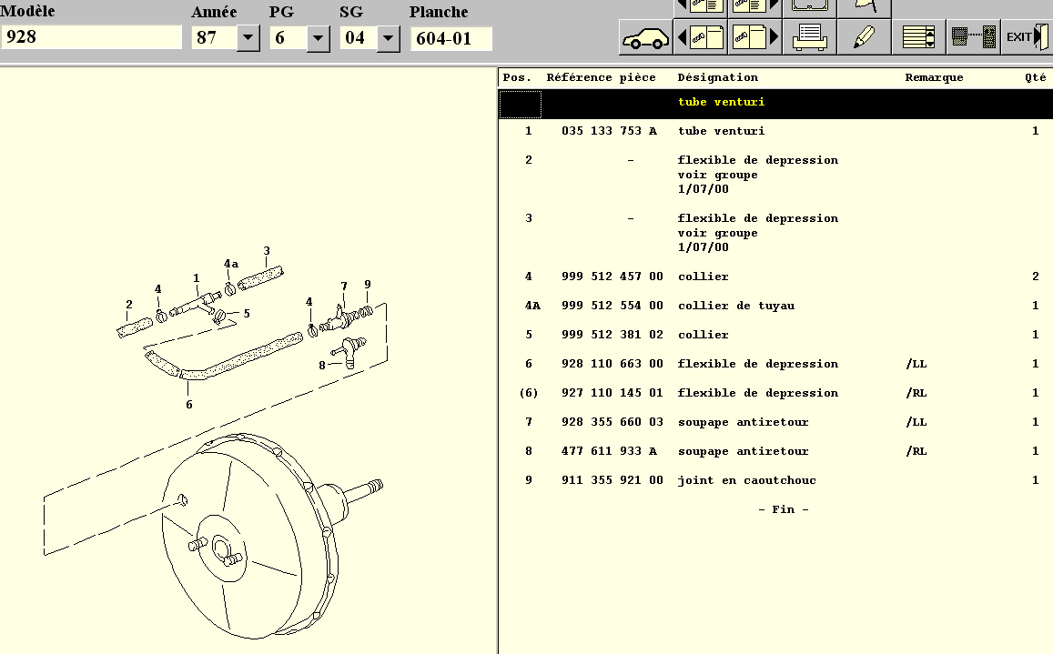Click the linked panels layout icon
1053x654 pixels.
(x=974, y=37)
